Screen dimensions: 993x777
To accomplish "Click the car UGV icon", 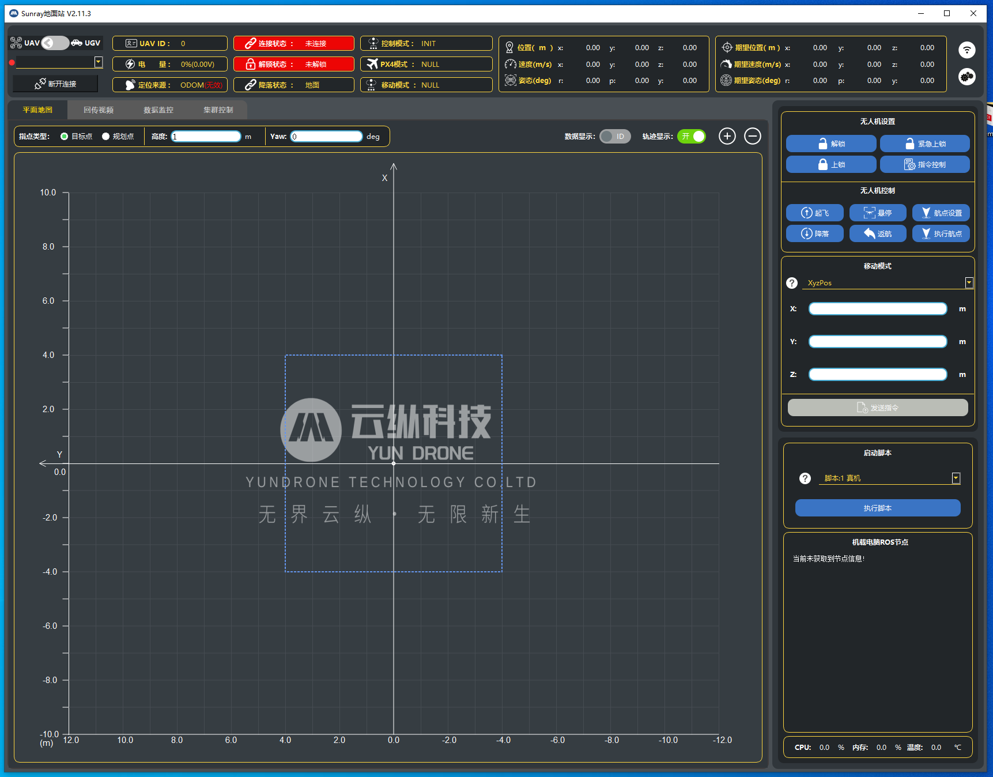I will tap(77, 43).
